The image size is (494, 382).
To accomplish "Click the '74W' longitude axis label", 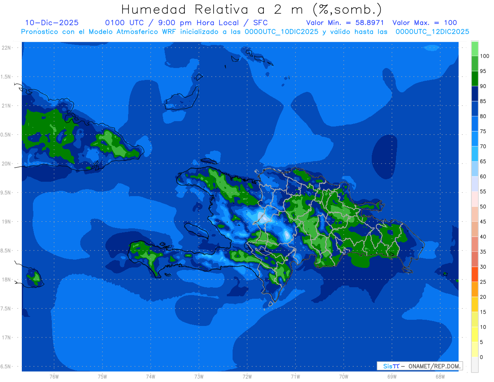I will point(151,377).
